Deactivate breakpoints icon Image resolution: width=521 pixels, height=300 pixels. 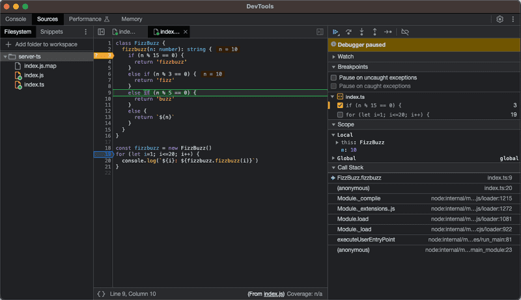point(404,32)
